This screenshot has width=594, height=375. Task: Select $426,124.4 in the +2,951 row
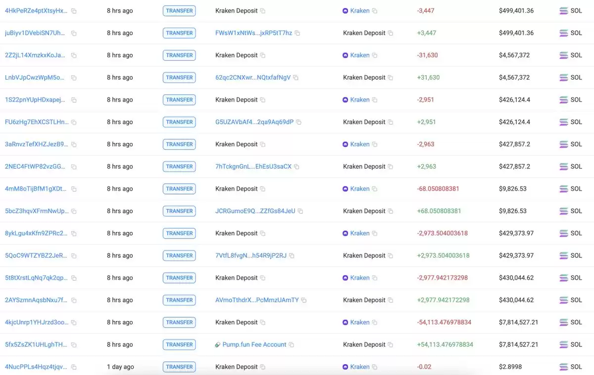pyautogui.click(x=514, y=122)
